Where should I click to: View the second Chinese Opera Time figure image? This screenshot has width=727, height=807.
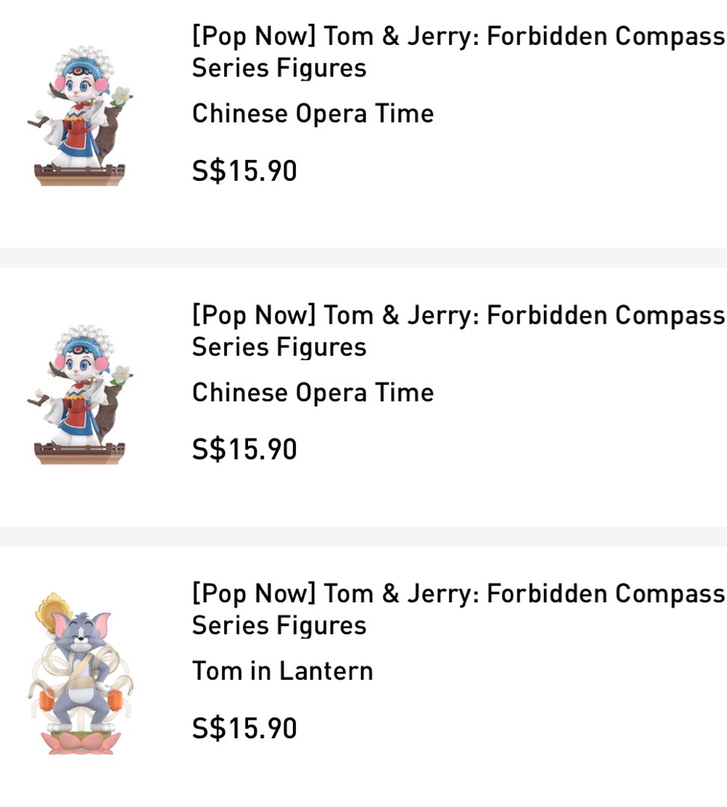coord(78,392)
